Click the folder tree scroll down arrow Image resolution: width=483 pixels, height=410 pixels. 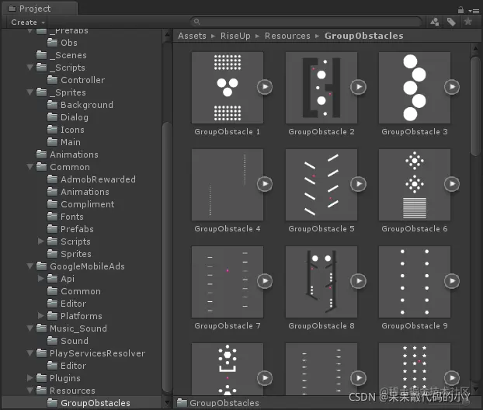click(x=167, y=402)
